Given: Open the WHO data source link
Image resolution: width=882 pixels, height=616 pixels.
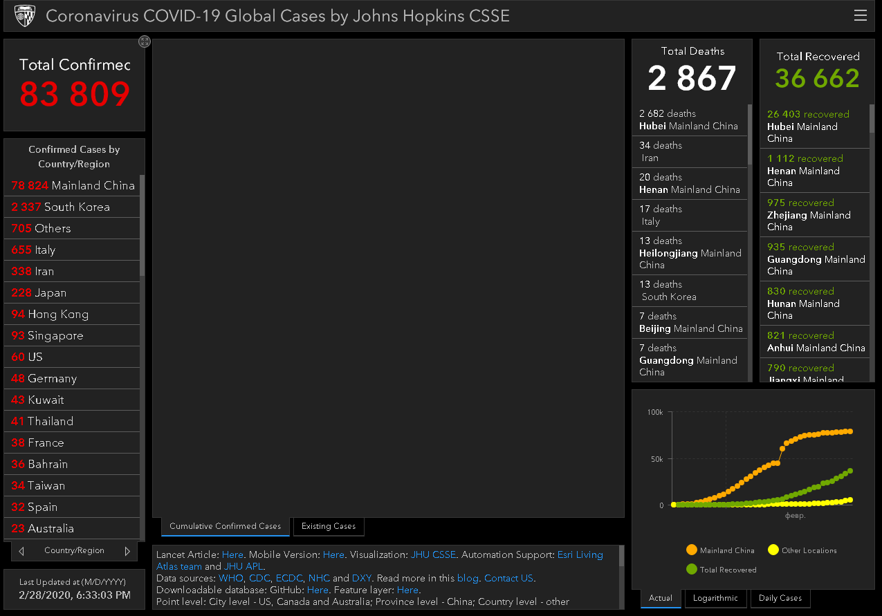Looking at the screenshot, I should click(230, 578).
